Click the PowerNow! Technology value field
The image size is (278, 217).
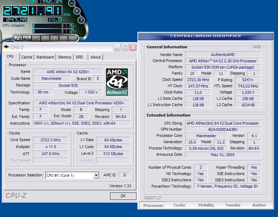coord(227,187)
